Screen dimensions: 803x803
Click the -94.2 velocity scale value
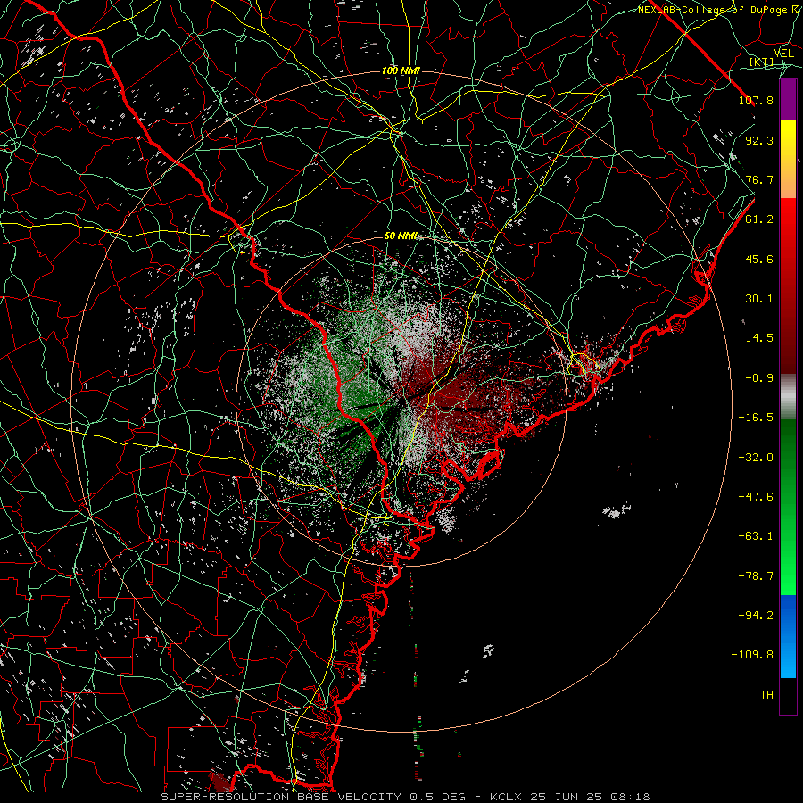(756, 616)
